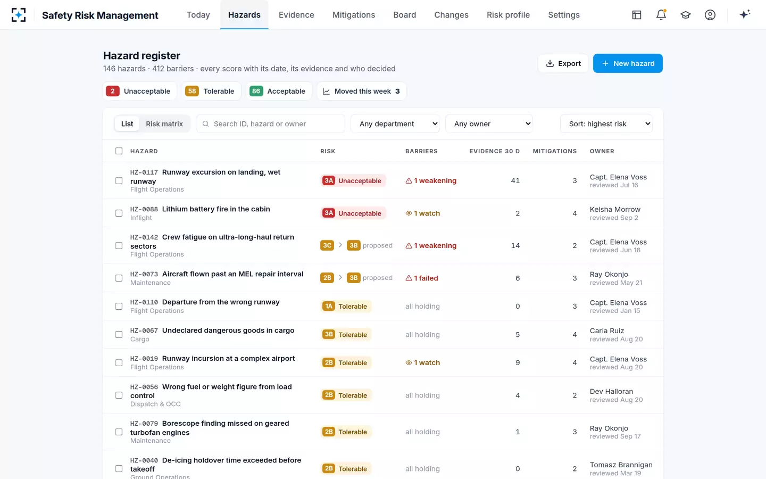Select the checkbox for HZ-0117 Runway excursion
This screenshot has width=766, height=479.
(119, 181)
